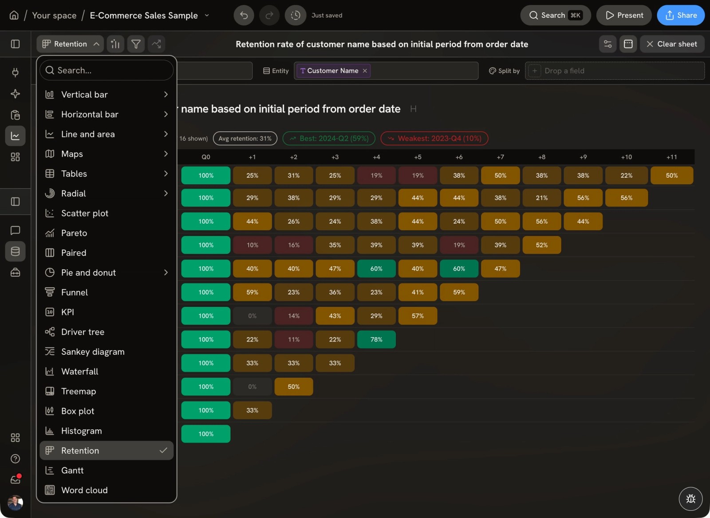Expand the Horizontal bar submenu

pyautogui.click(x=106, y=114)
